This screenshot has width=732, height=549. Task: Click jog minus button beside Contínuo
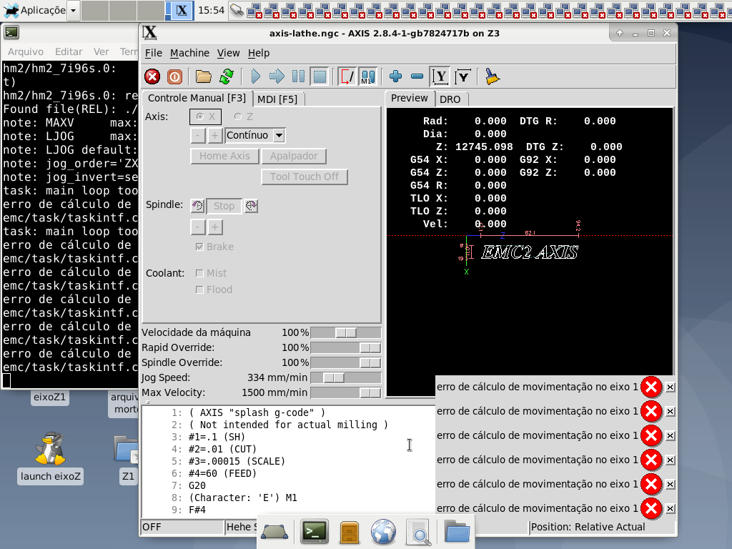click(x=198, y=135)
